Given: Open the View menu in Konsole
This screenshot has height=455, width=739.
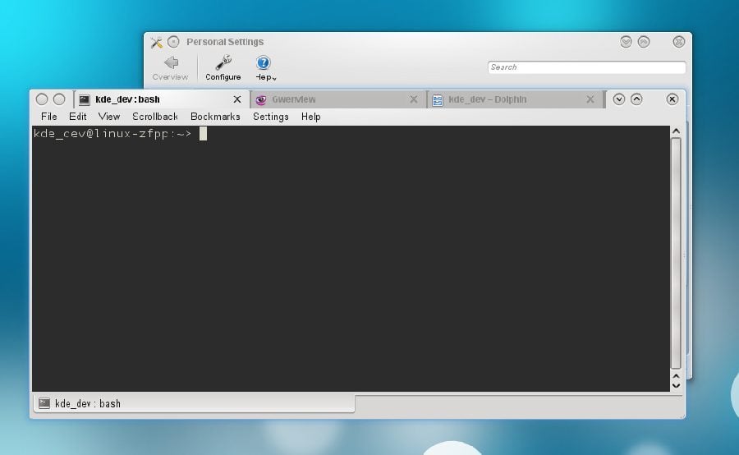Looking at the screenshot, I should (109, 117).
